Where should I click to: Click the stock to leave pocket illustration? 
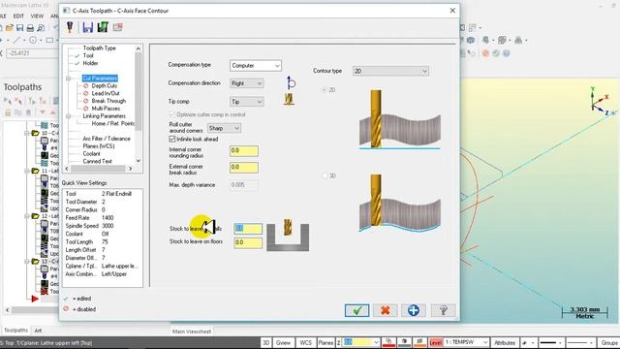pos(288,236)
